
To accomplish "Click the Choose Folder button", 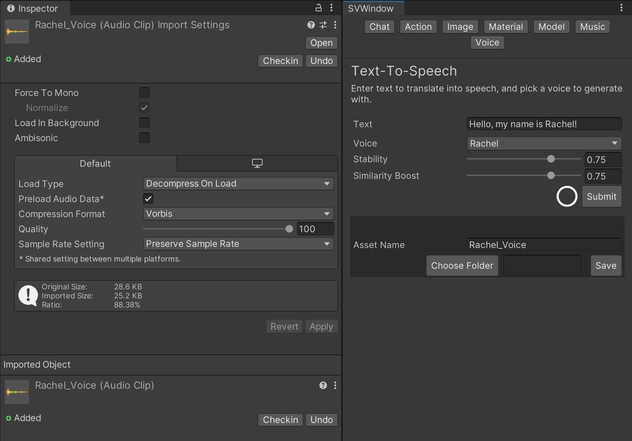I will pyautogui.click(x=462, y=266).
